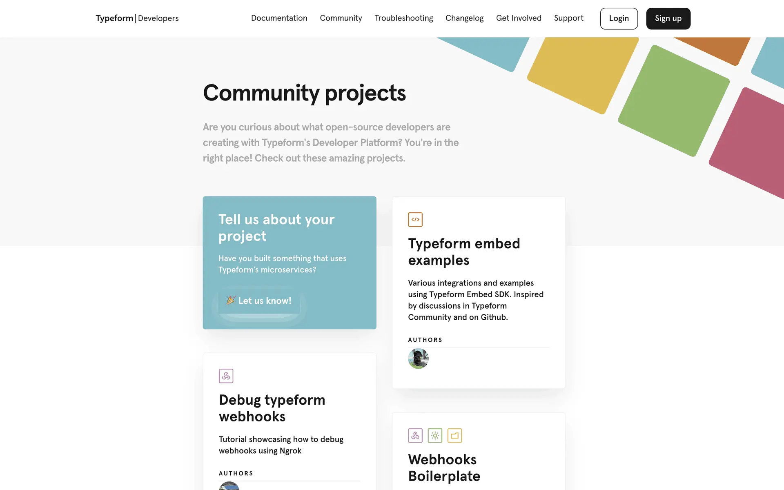
Task: Open the Community menu item
Action: click(341, 18)
